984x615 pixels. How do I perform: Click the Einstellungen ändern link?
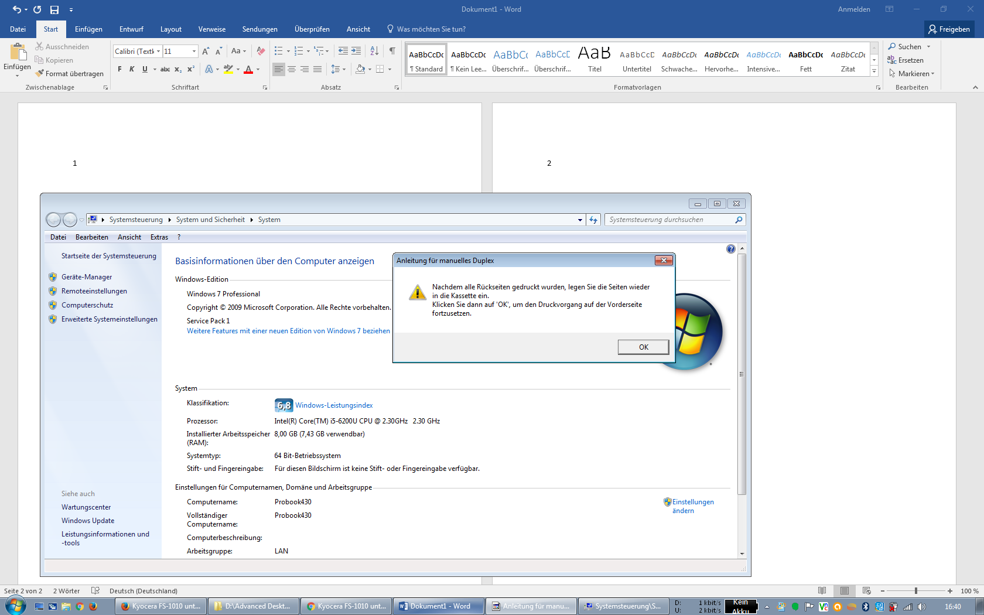pyautogui.click(x=693, y=506)
